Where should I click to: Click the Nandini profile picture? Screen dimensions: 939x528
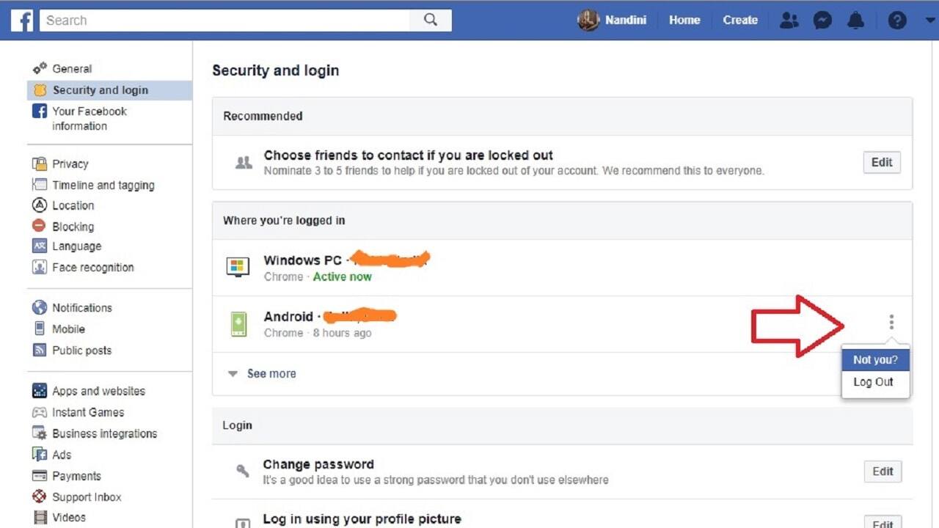click(588, 21)
